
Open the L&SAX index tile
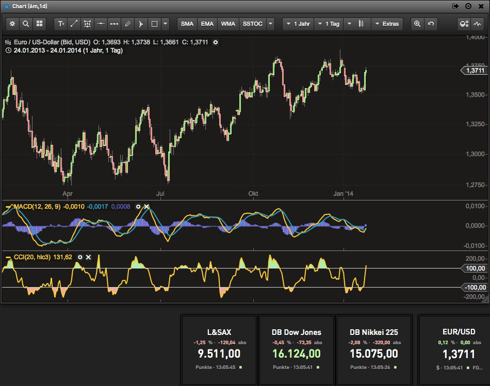(219, 350)
